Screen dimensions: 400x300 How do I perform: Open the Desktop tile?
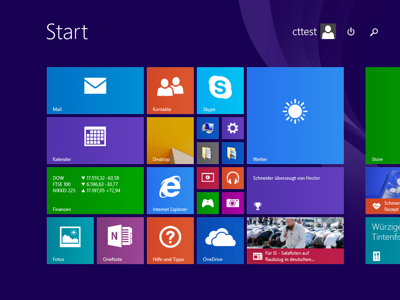[x=170, y=140]
